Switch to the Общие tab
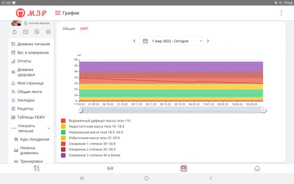 click(x=69, y=29)
